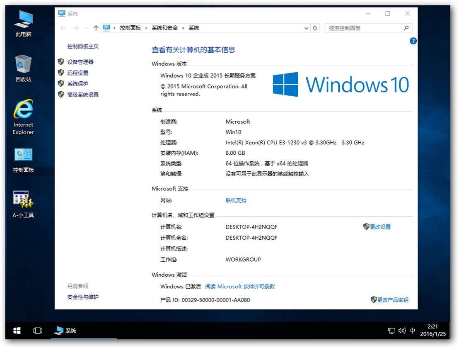
Task: Expand the address bar history dropdown
Action: click(x=306, y=28)
